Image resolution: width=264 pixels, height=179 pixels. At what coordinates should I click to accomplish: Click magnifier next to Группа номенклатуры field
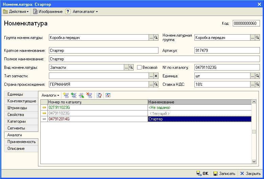click(x=156, y=38)
